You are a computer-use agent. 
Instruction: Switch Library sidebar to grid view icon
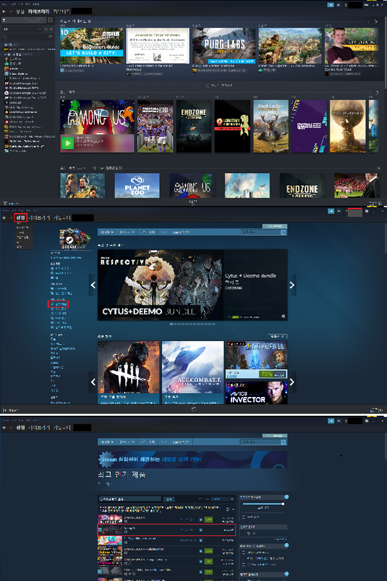click(50, 20)
